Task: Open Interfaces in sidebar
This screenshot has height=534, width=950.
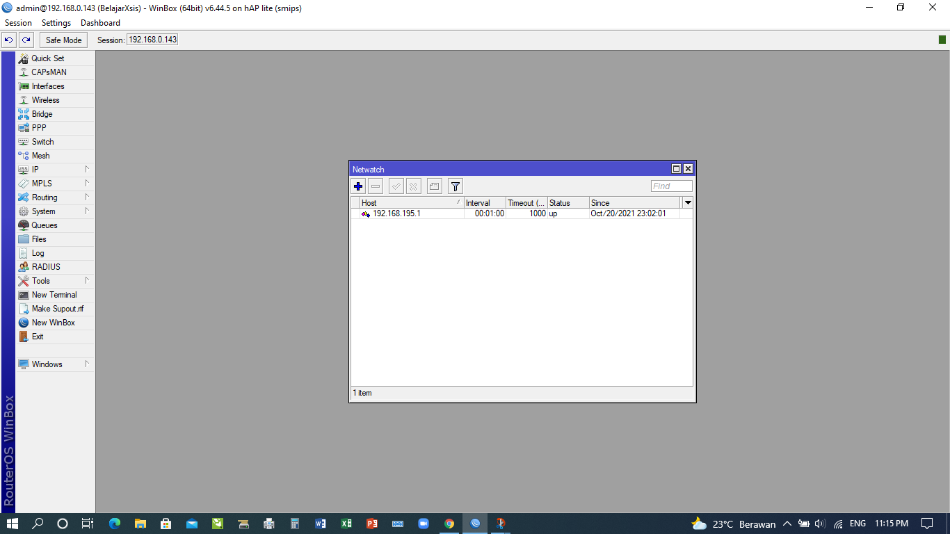Action: click(55, 86)
